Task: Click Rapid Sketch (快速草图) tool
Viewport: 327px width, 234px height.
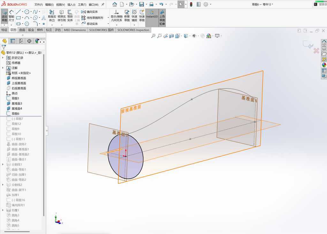Action: 142,16
